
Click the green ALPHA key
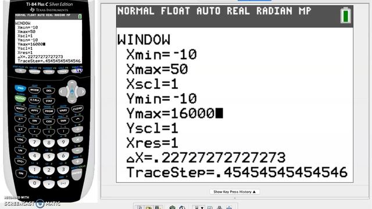pyautogui.click(x=20, y=98)
